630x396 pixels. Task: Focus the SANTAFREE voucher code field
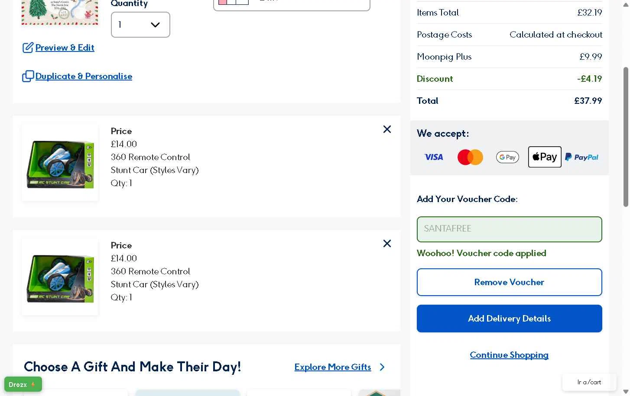[509, 229]
